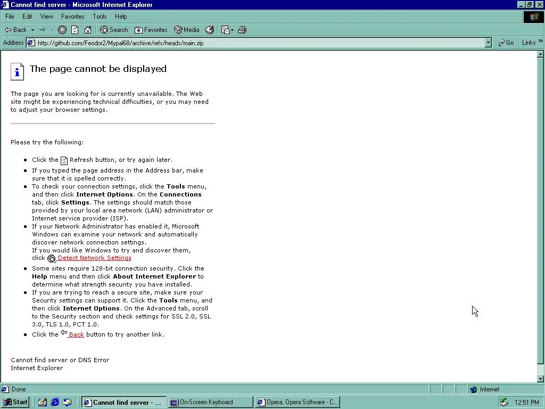This screenshot has height=409, width=545.
Task: Click the info page icon beside heading
Action: click(x=17, y=71)
